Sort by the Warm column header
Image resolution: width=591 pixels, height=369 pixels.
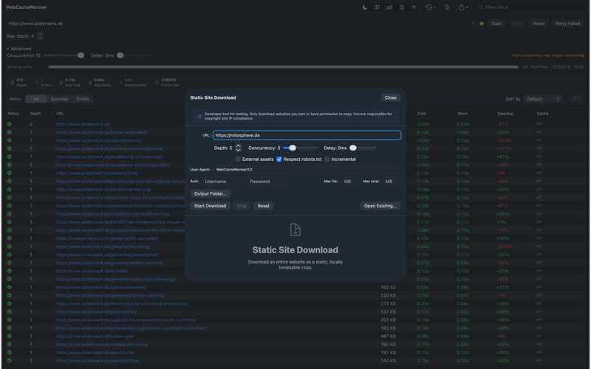462,114
